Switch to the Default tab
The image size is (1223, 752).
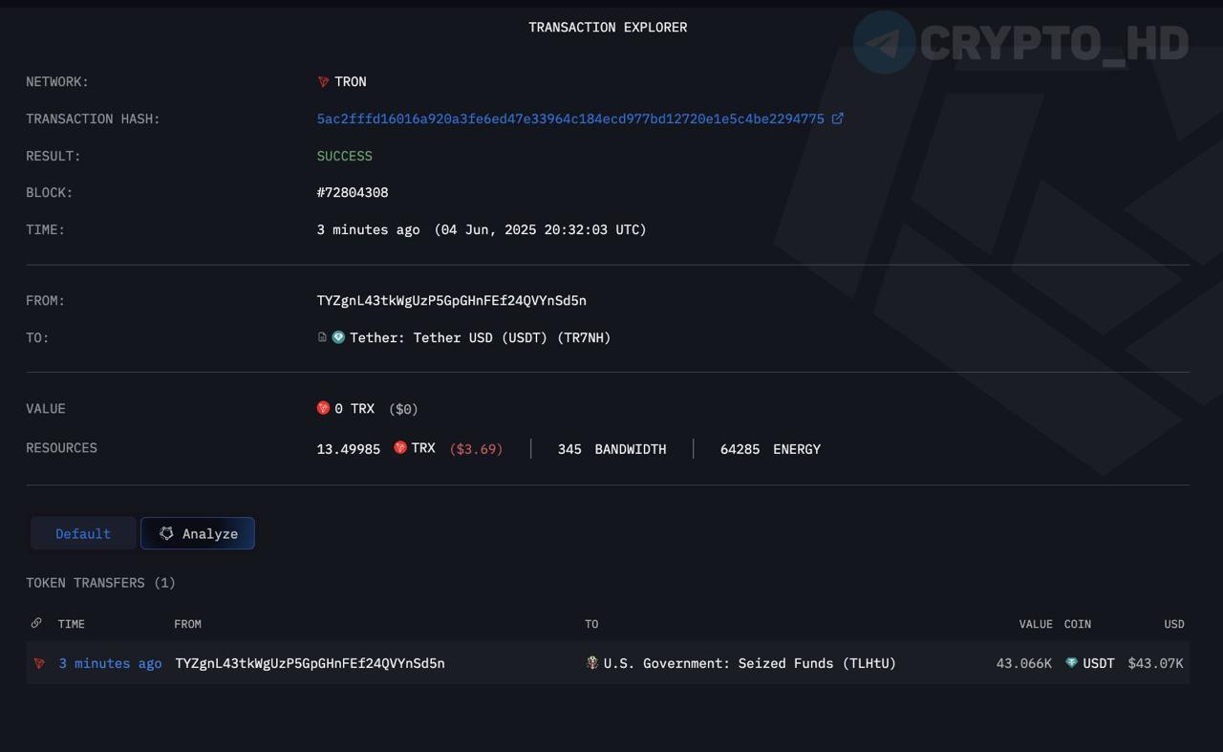(83, 533)
